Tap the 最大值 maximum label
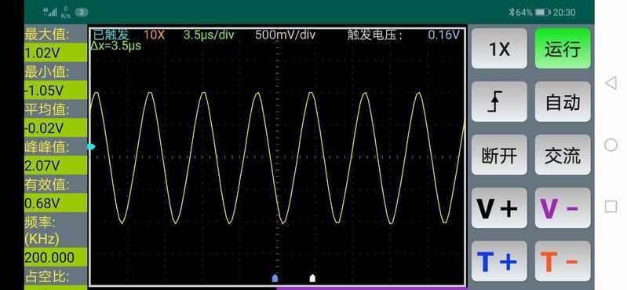This screenshot has height=290, width=627. click(47, 35)
